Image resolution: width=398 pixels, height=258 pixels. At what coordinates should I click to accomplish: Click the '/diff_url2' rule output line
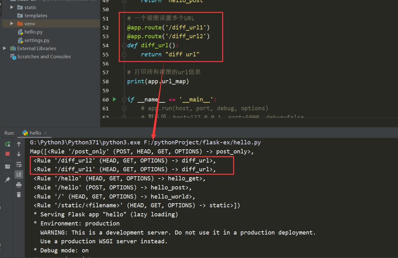(125, 160)
